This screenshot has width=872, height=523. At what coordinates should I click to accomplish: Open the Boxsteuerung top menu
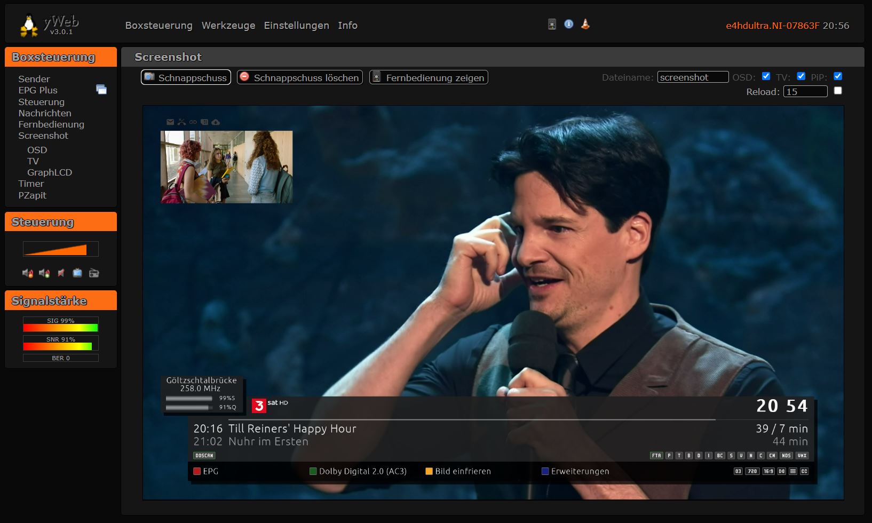pyautogui.click(x=158, y=26)
